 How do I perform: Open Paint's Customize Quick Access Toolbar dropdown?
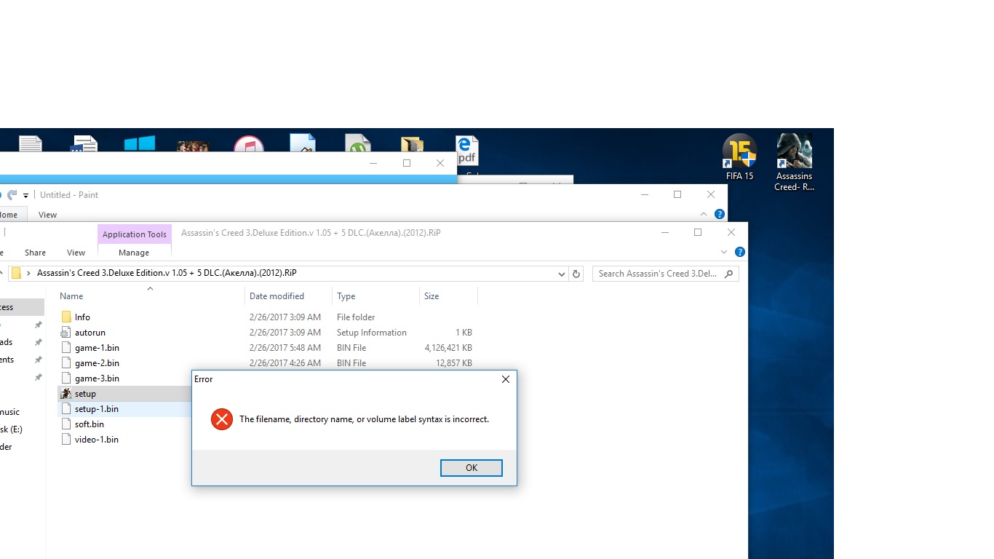[x=25, y=195]
